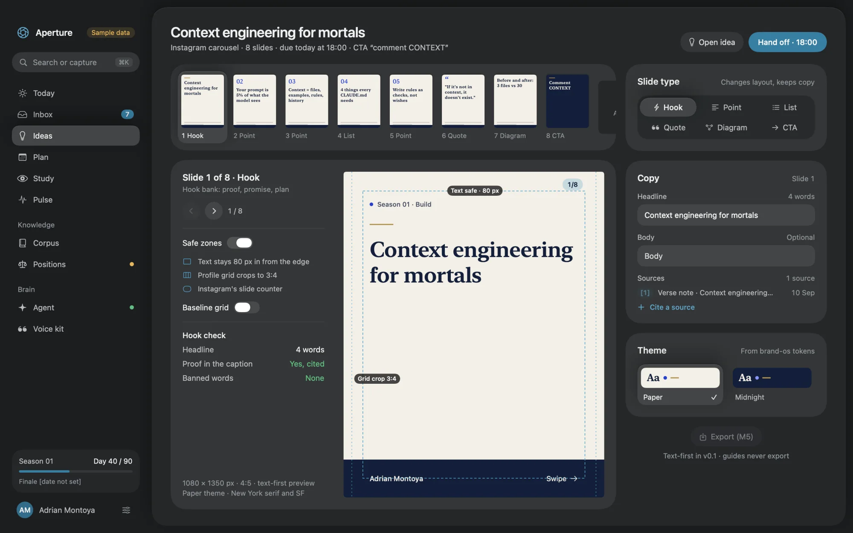853x533 pixels.
Task: Toggle the Safe zones switch
Action: tap(240, 243)
